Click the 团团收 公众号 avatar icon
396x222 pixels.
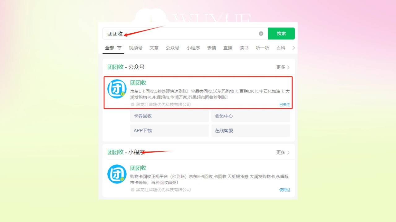117,89
